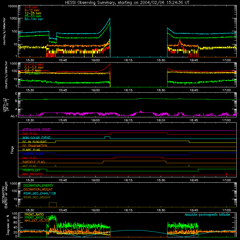Select the 50-100 keV legend label

click(34, 19)
